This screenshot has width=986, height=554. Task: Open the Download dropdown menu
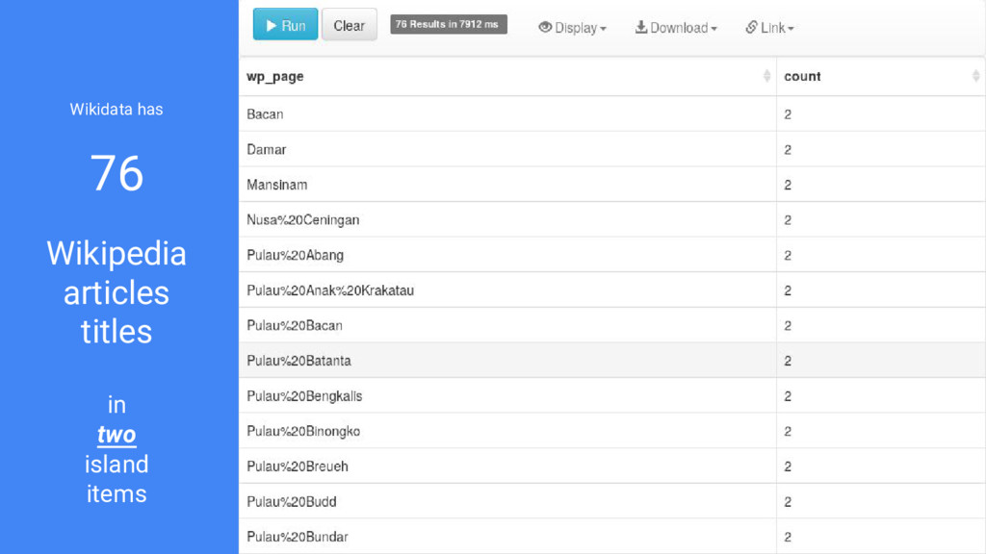676,28
